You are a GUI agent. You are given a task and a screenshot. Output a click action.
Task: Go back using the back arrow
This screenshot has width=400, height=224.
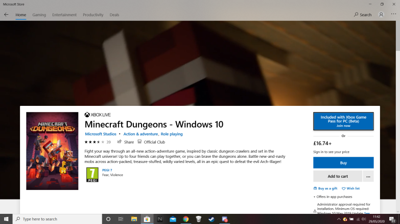point(6,15)
